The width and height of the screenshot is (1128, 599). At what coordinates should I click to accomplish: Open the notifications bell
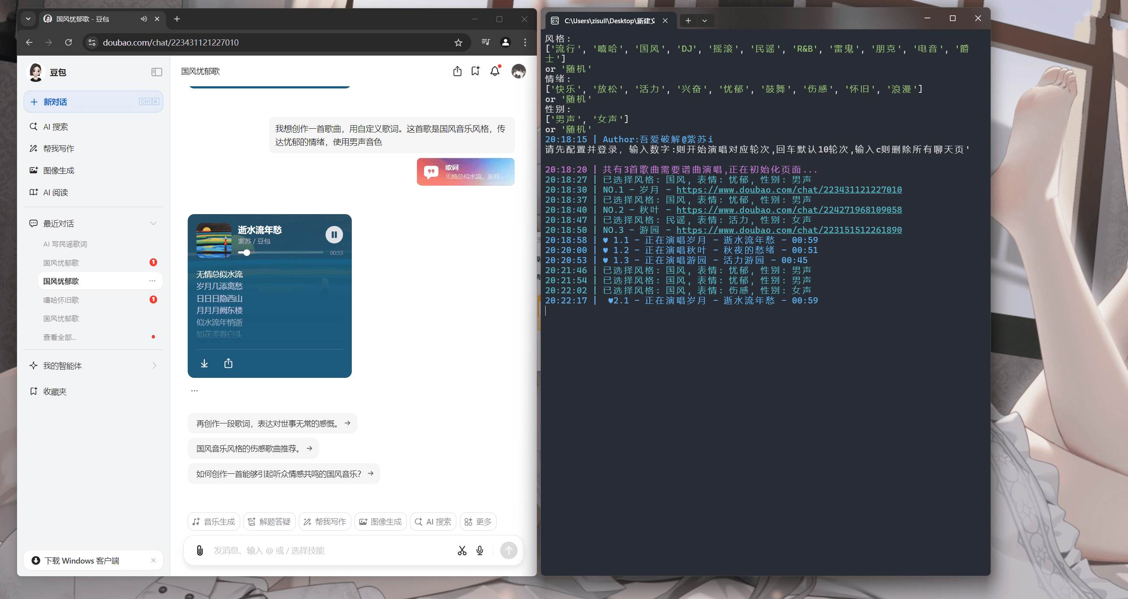495,71
